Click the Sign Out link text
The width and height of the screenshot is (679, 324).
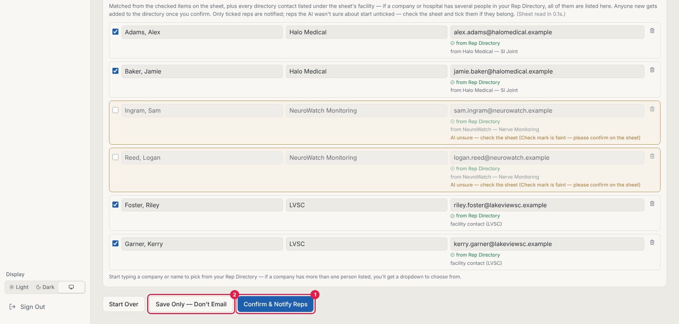point(32,307)
